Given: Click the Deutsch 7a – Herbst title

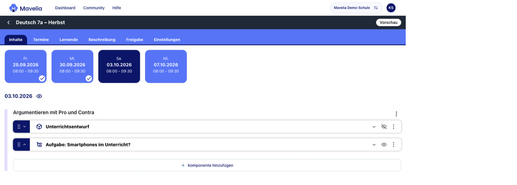Looking at the screenshot, I should pyautogui.click(x=40, y=23).
